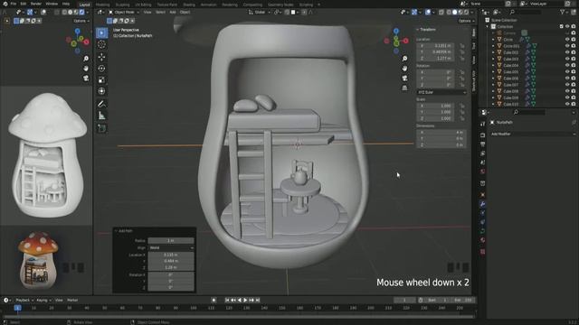This screenshot has width=579, height=325.
Task: Click zoom magnifier in left viewport
Action: tap(86, 59)
